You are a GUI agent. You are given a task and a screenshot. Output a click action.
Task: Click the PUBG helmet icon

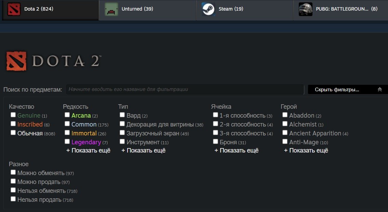305,9
